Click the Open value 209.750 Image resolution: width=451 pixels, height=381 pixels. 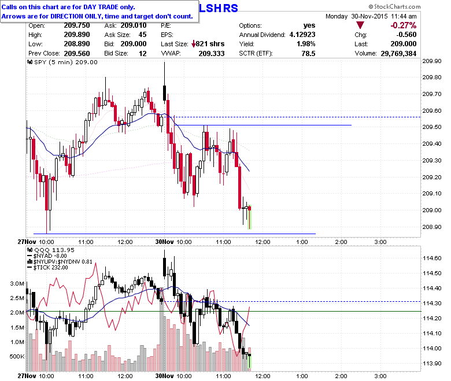click(x=77, y=25)
